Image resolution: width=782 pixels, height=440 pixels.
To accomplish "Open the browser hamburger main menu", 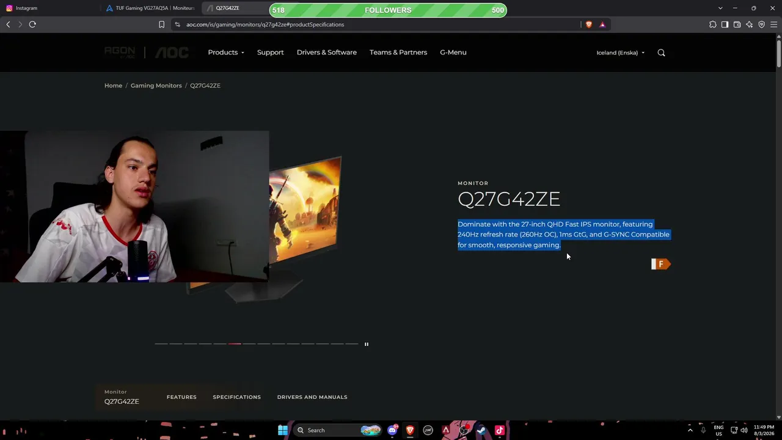I will (774, 24).
